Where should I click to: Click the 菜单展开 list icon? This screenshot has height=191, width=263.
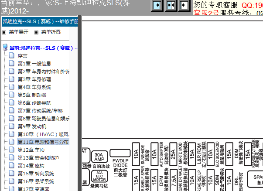pyautogui.click(x=4, y=32)
